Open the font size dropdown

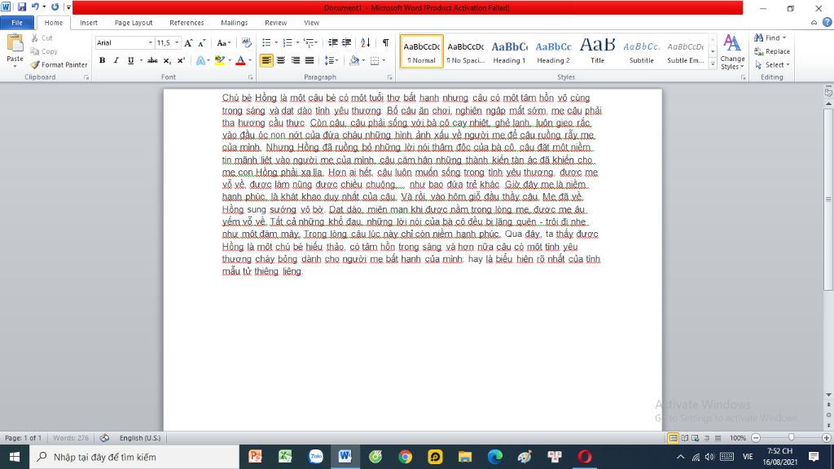click(177, 42)
